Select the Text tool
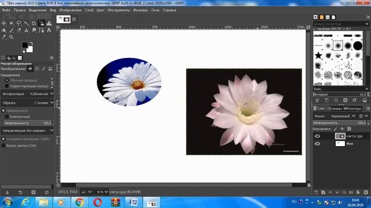The height and width of the screenshot is (208, 371). pos(49,30)
